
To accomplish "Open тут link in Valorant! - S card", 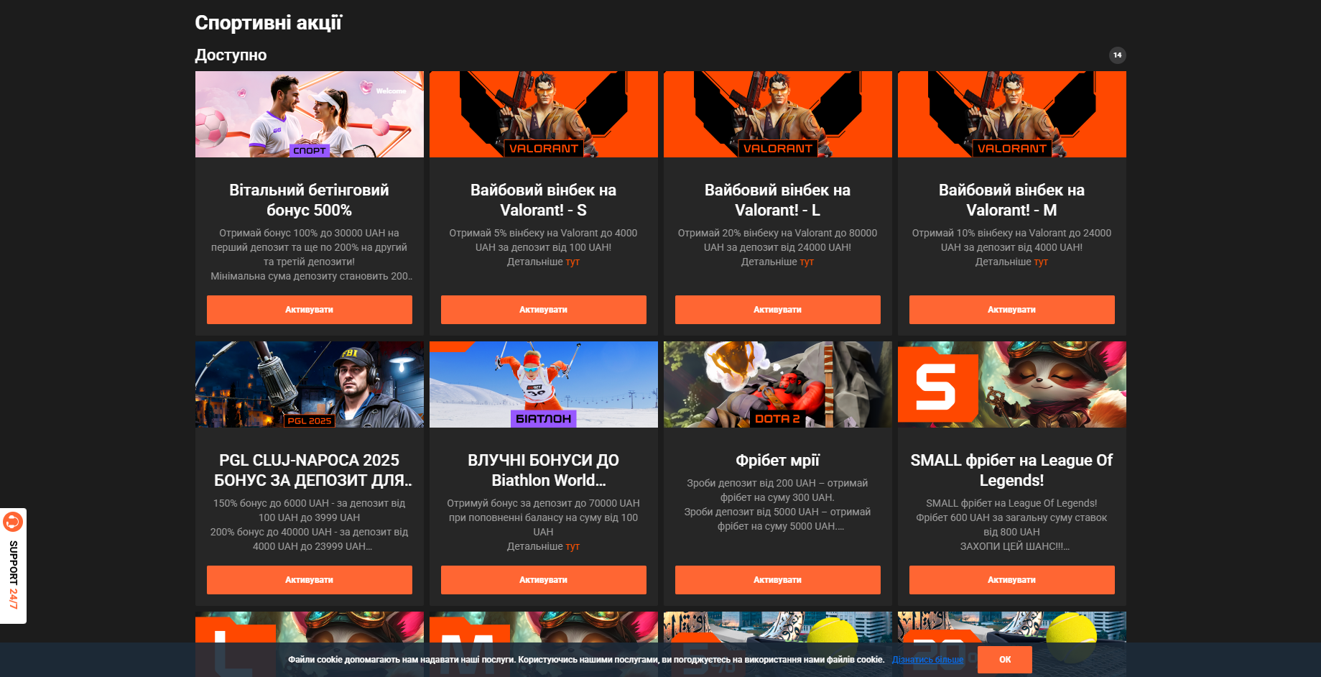I will point(573,262).
